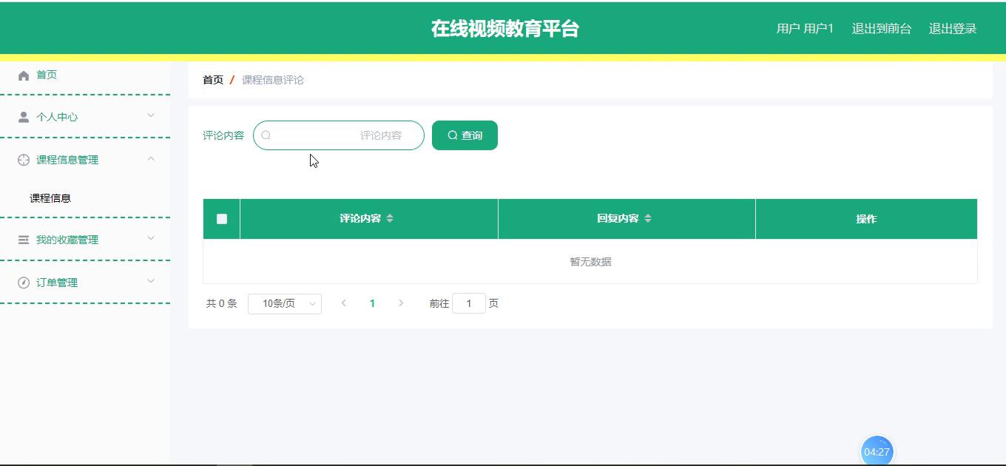Collapse the 课程信息管理 menu chevron
The width and height of the screenshot is (1006, 466).
click(151, 158)
